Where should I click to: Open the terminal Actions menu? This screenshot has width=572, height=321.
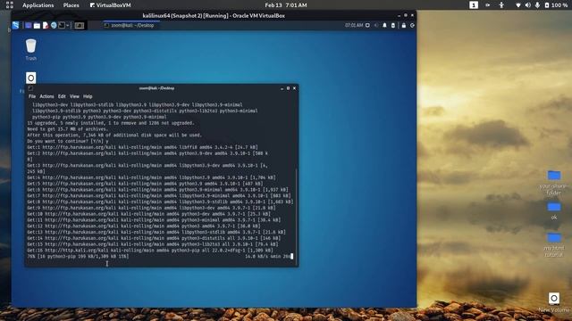[46, 96]
